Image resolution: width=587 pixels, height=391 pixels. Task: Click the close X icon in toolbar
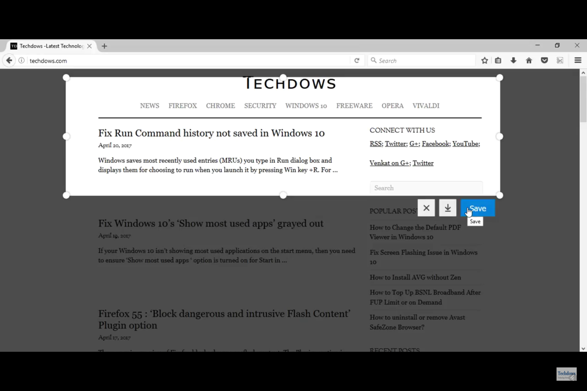[x=426, y=208]
